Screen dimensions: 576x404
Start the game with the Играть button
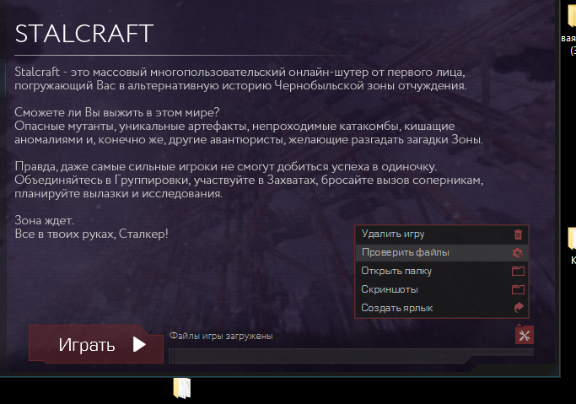(x=96, y=344)
